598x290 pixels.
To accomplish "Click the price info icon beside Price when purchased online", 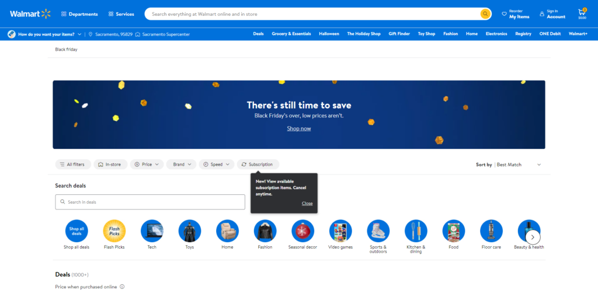I will pyautogui.click(x=122, y=286).
